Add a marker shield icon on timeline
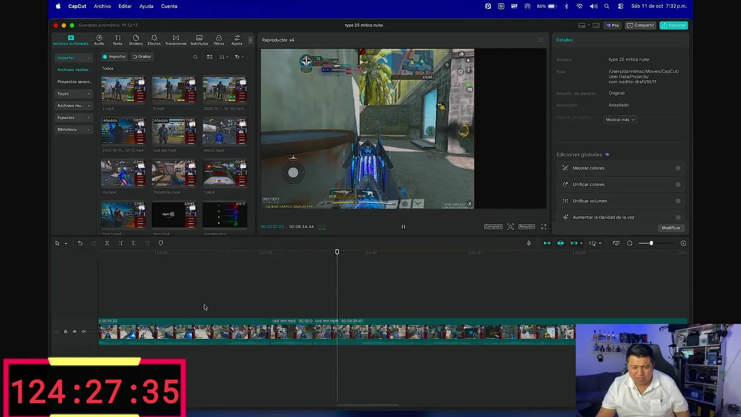The width and height of the screenshot is (741, 417). 161,243
